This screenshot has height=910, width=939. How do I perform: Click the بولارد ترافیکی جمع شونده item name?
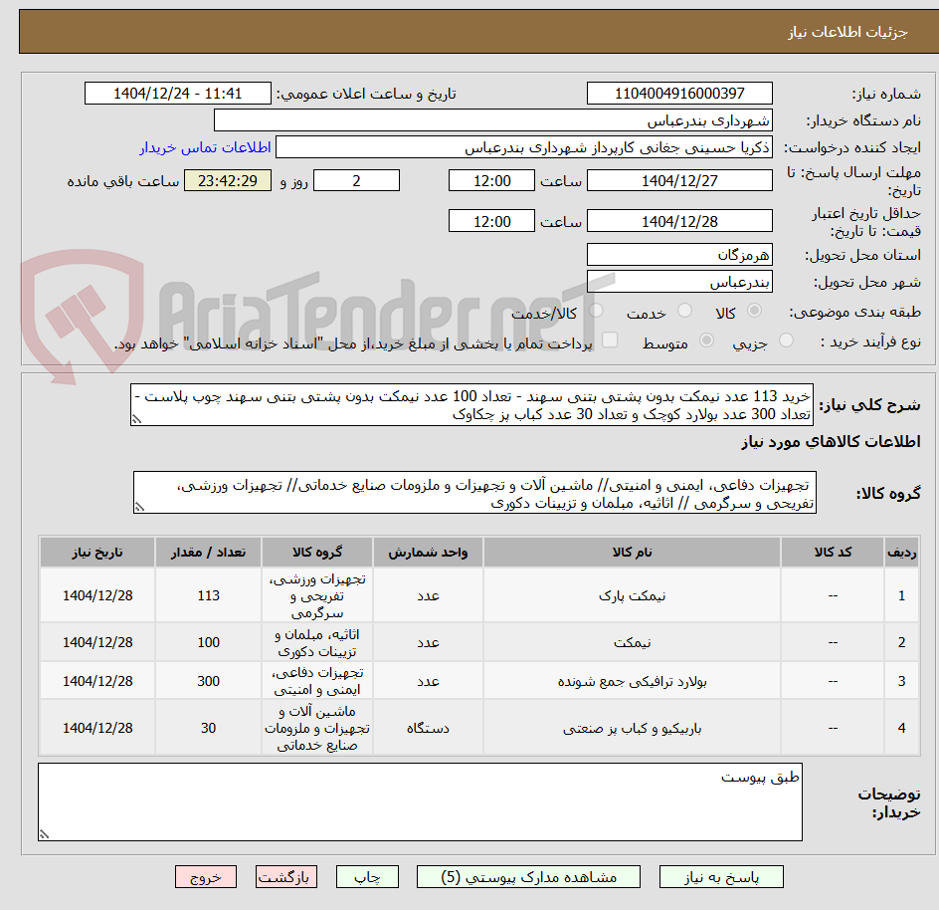(632, 682)
